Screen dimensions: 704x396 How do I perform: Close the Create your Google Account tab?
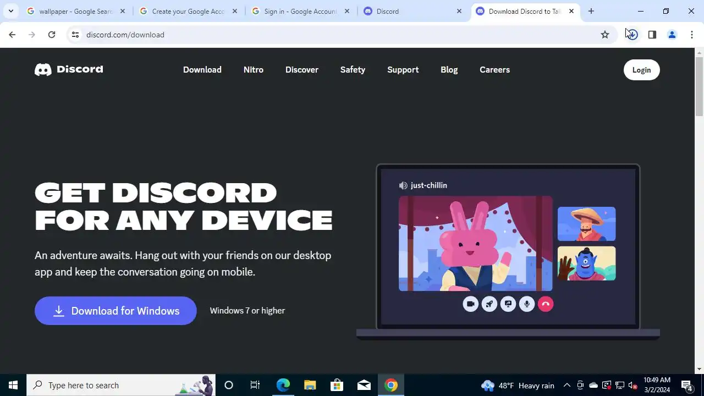pyautogui.click(x=235, y=11)
